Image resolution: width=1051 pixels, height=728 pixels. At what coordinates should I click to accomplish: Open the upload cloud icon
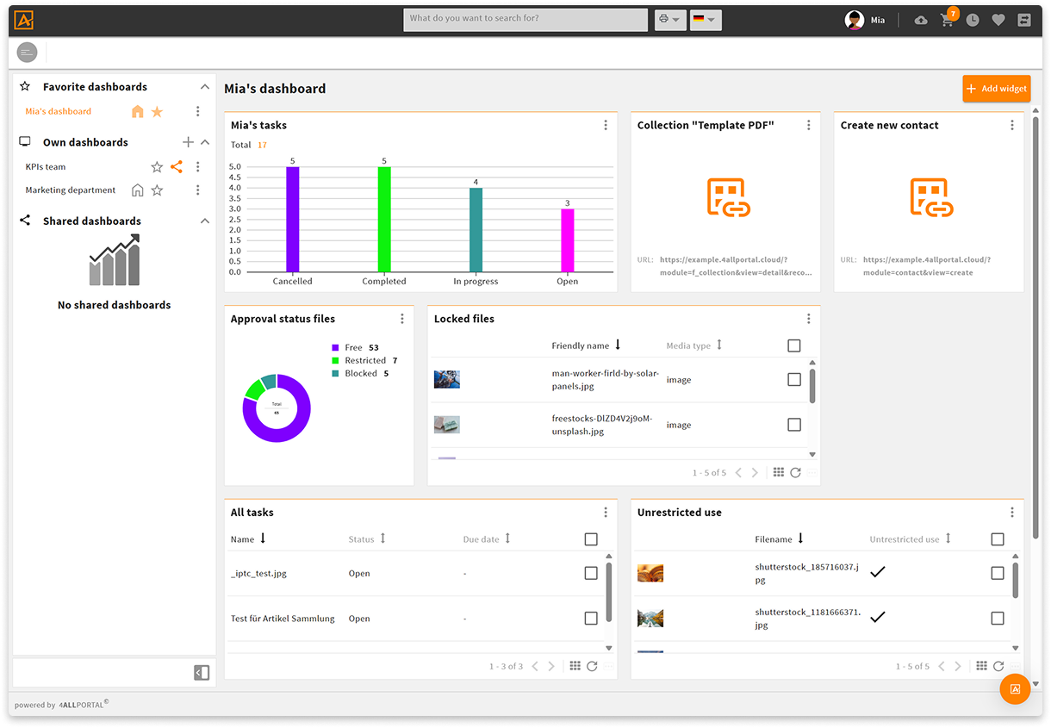tap(921, 20)
